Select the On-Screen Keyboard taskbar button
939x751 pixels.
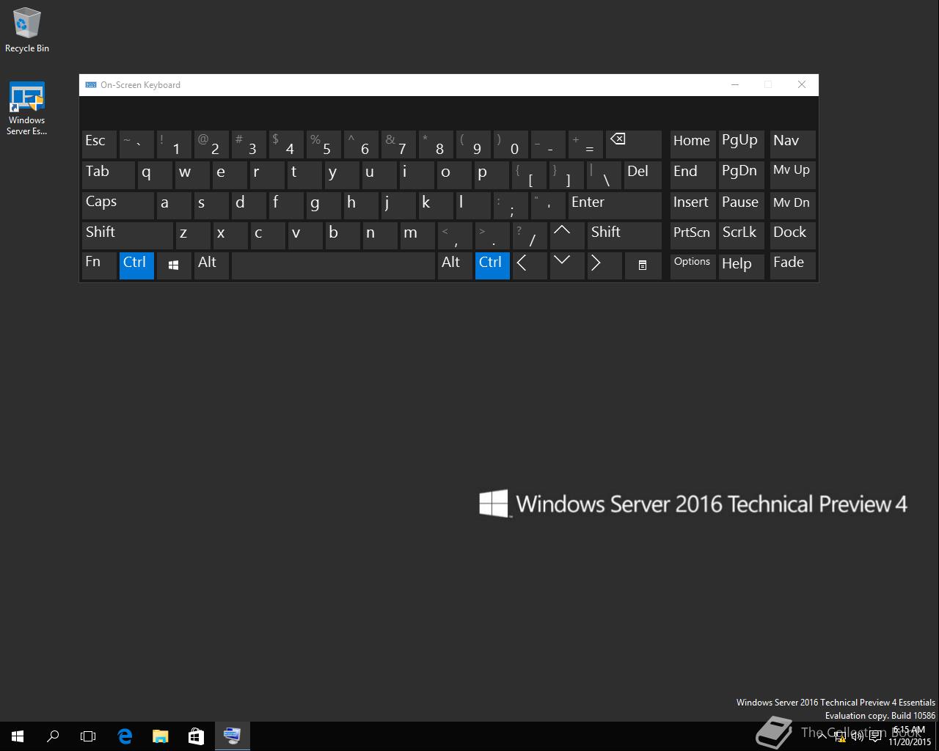click(233, 736)
